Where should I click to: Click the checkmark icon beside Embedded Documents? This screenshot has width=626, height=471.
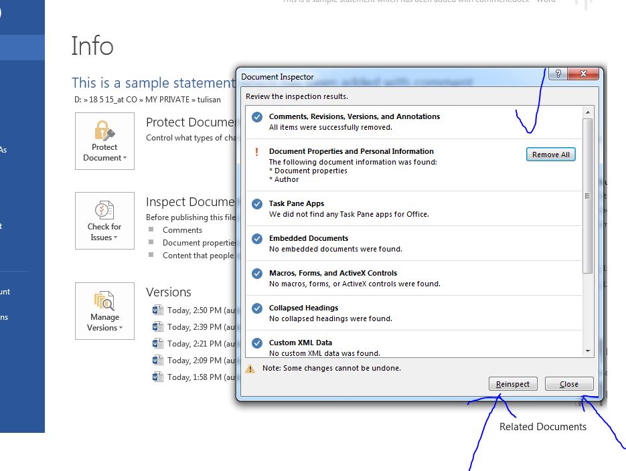(x=257, y=238)
